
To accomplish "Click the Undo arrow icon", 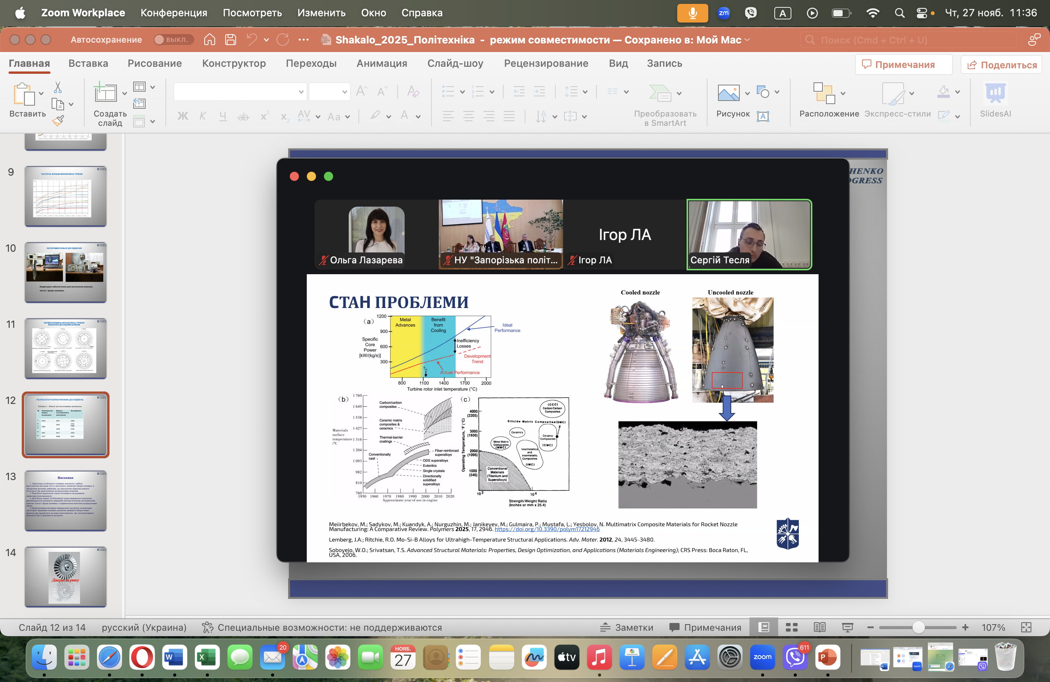I will [252, 40].
